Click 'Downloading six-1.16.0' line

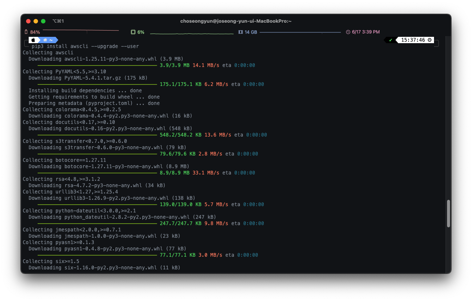coord(104,268)
